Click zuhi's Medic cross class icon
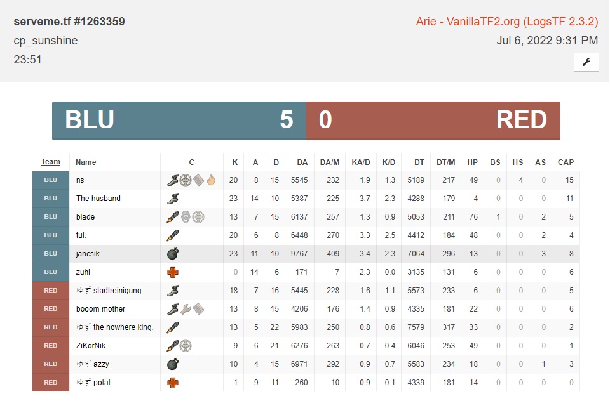Image resolution: width=610 pixels, height=401 pixels. [172, 272]
